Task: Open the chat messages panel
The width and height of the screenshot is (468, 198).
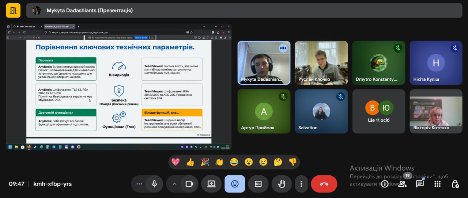Action: (x=420, y=184)
